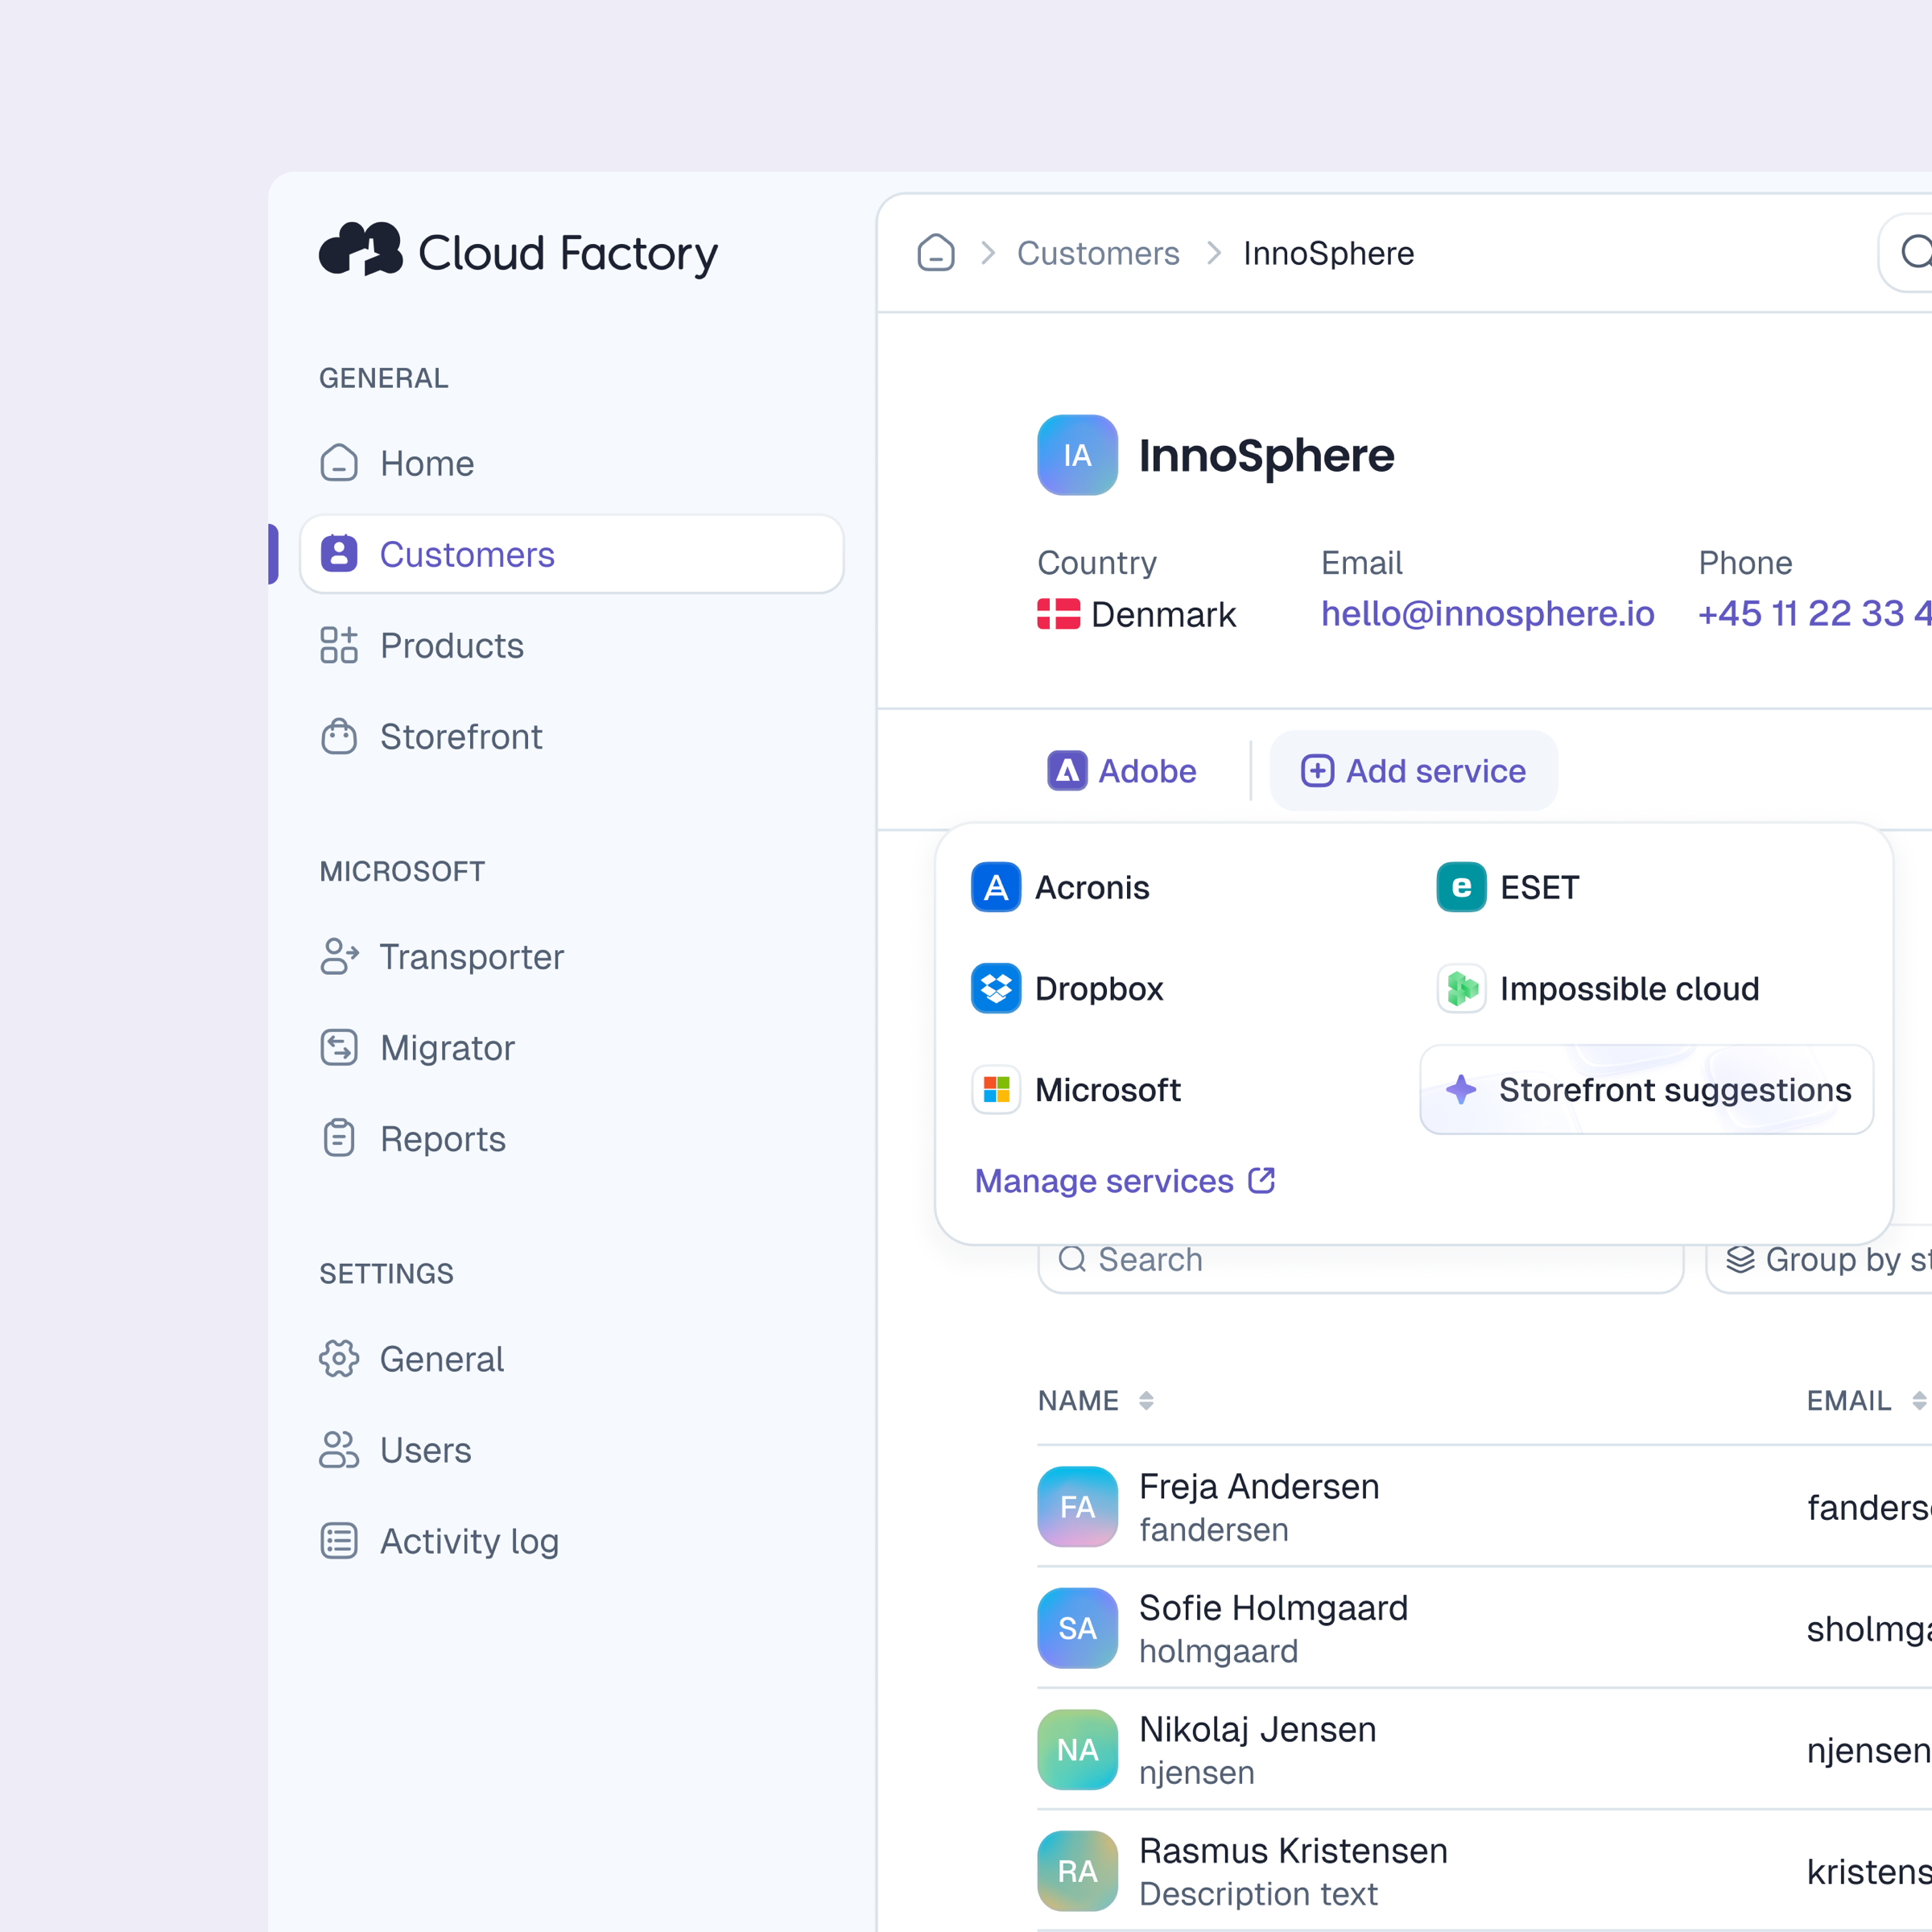The image size is (1932, 1932).
Task: Click the Users people icon
Action: (x=339, y=1449)
